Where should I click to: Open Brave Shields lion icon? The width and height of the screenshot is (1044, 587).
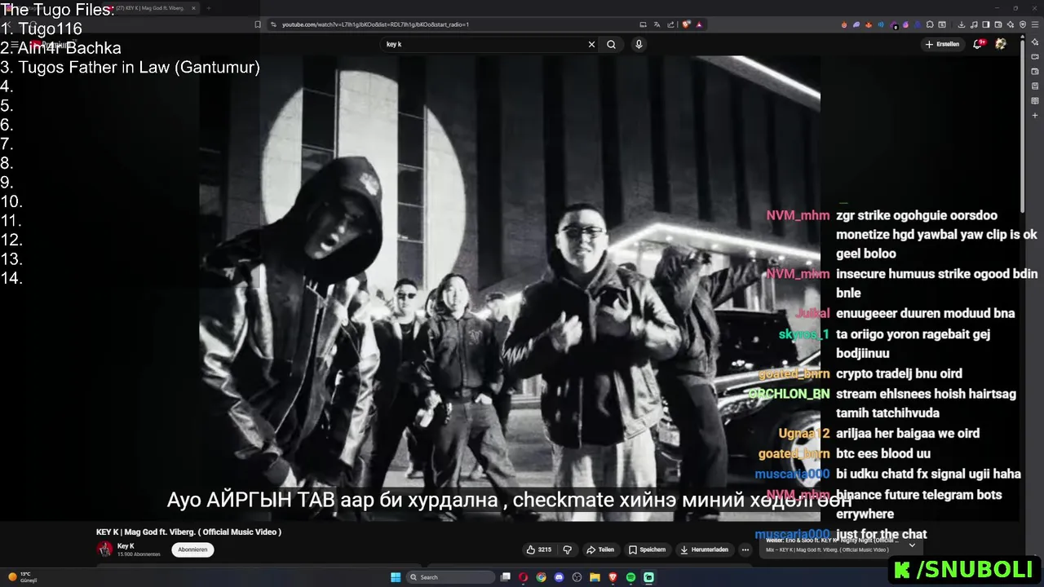pos(686,24)
